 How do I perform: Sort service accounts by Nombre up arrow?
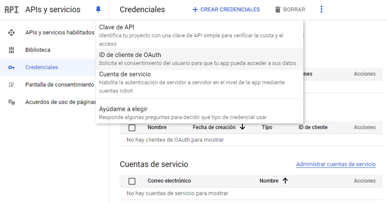point(285,181)
